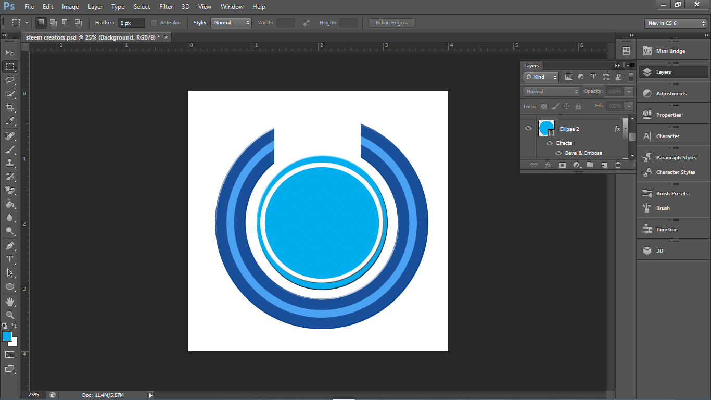711x400 pixels.
Task: Select the Eyedropper tool
Action: 10,121
